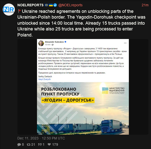151x149 pixels.
Task: Click the 21m relative timestamp
Action: tap(145, 5)
